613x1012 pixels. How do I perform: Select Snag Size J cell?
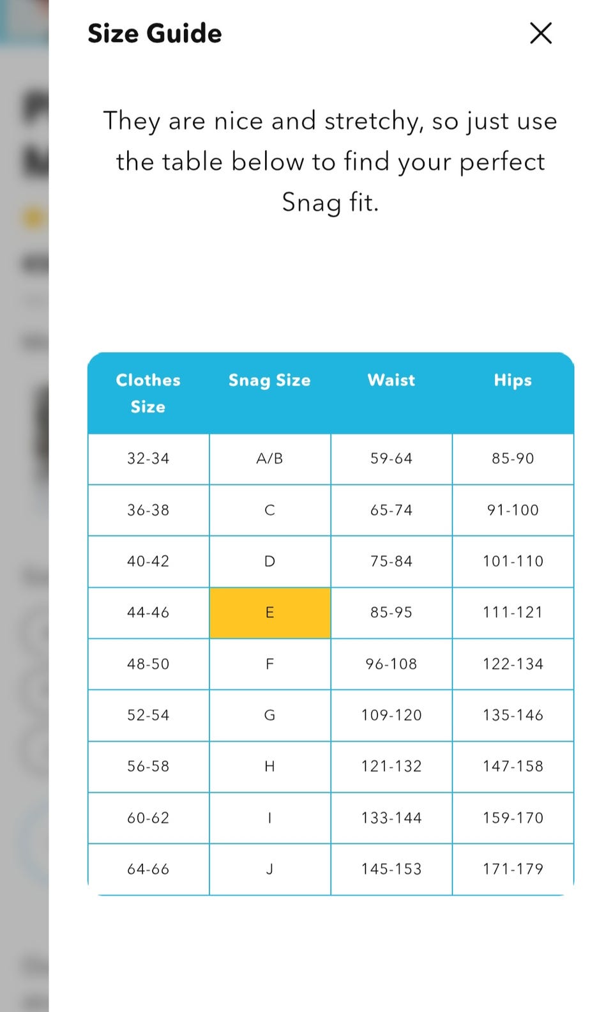coord(270,869)
